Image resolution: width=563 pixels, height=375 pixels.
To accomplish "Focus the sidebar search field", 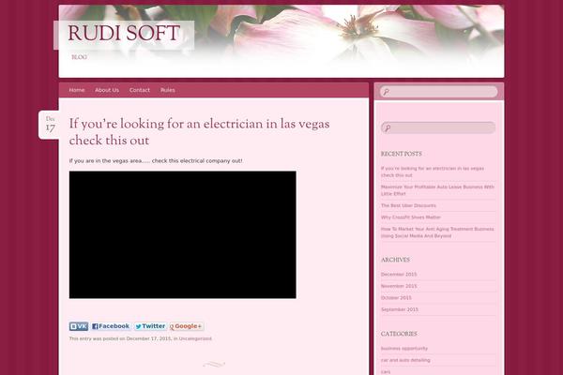I will [438, 127].
